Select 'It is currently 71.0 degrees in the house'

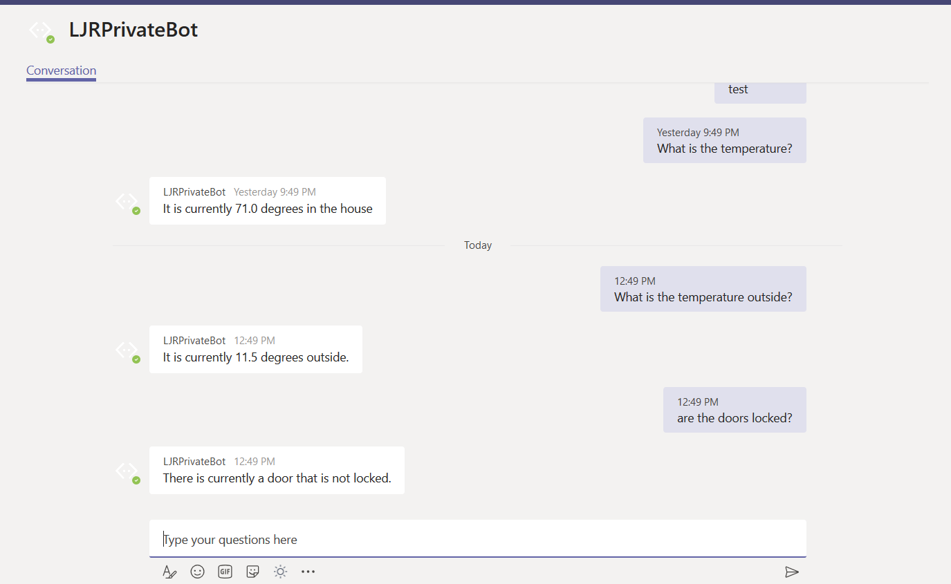tap(268, 209)
